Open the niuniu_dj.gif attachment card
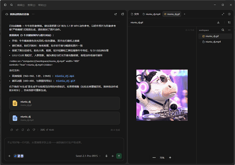 tap(64, 103)
